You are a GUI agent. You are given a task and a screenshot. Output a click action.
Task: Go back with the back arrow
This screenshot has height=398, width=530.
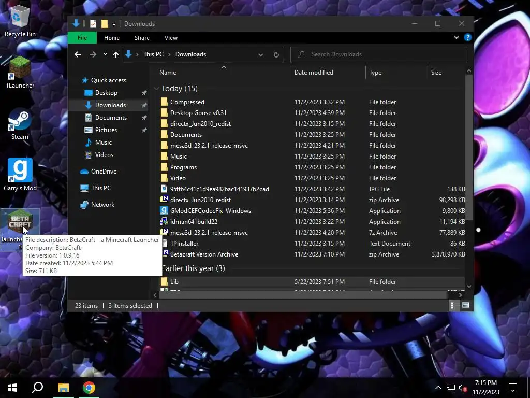click(x=78, y=54)
